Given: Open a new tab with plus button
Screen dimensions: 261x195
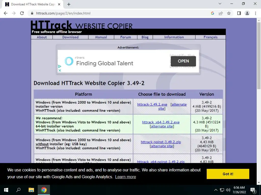Looking at the screenshot, I should (69, 5).
